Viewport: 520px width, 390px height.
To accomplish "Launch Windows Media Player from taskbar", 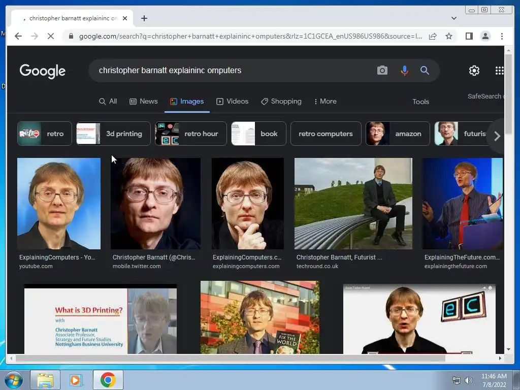I will tap(75, 380).
